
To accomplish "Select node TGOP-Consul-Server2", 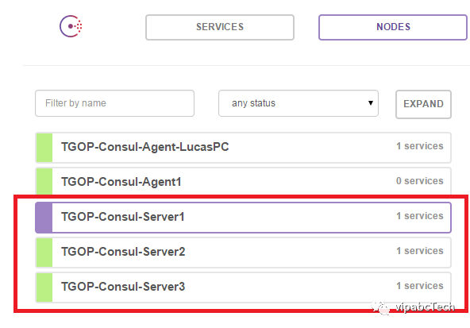I will click(x=243, y=253).
